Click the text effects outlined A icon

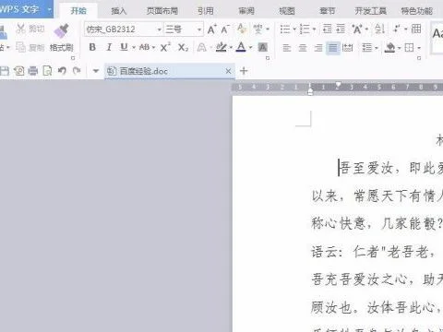[202, 47]
